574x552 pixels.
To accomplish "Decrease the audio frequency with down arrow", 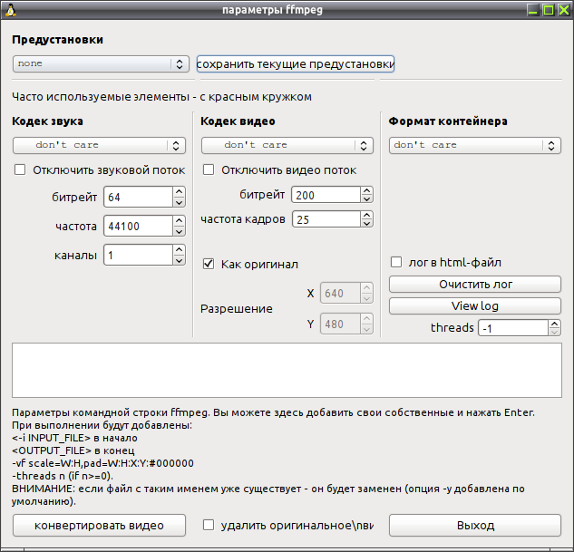I will (x=179, y=231).
